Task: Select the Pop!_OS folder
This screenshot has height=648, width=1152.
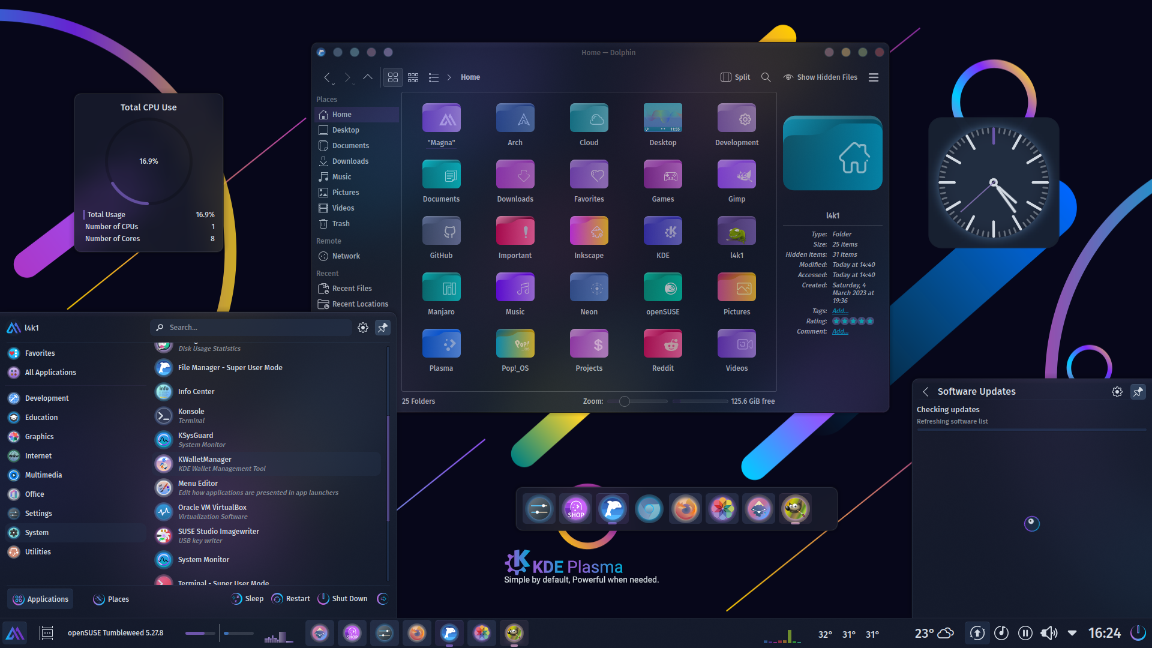Action: [515, 350]
